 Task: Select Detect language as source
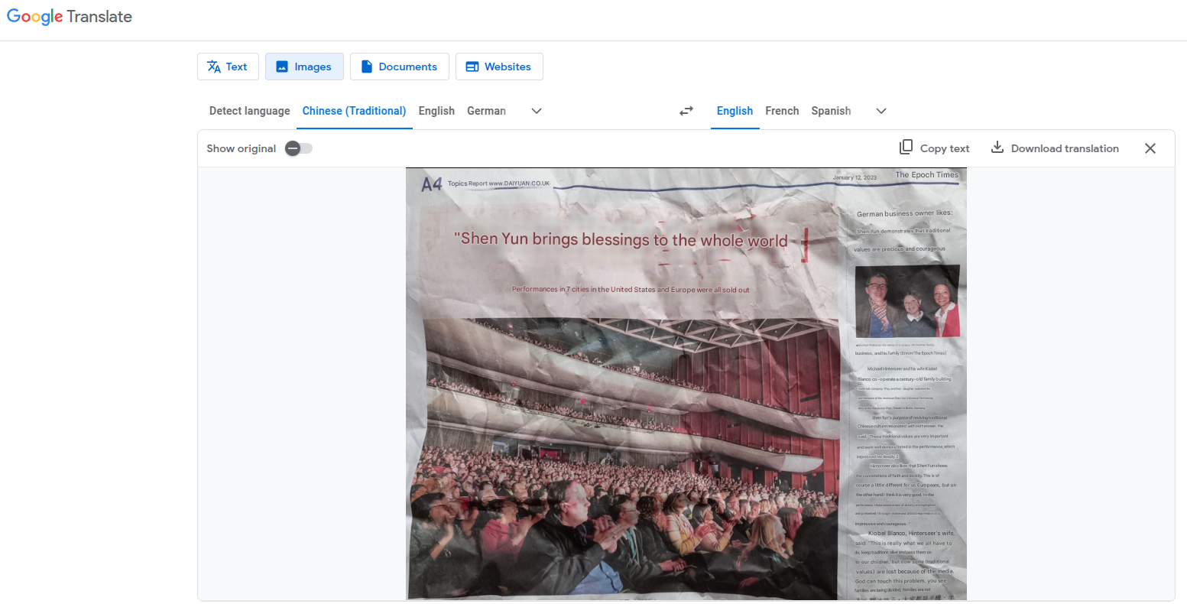pyautogui.click(x=249, y=111)
